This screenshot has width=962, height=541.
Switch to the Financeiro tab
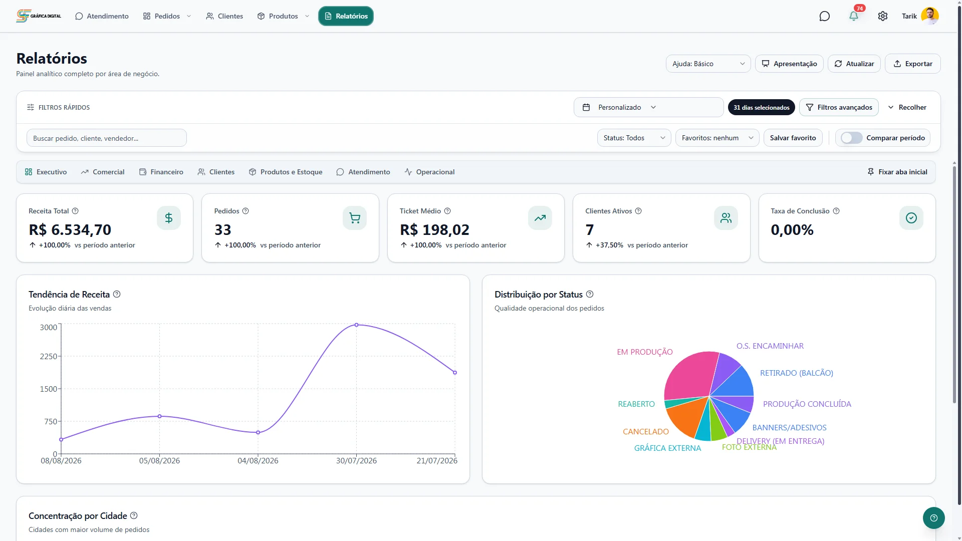(161, 172)
